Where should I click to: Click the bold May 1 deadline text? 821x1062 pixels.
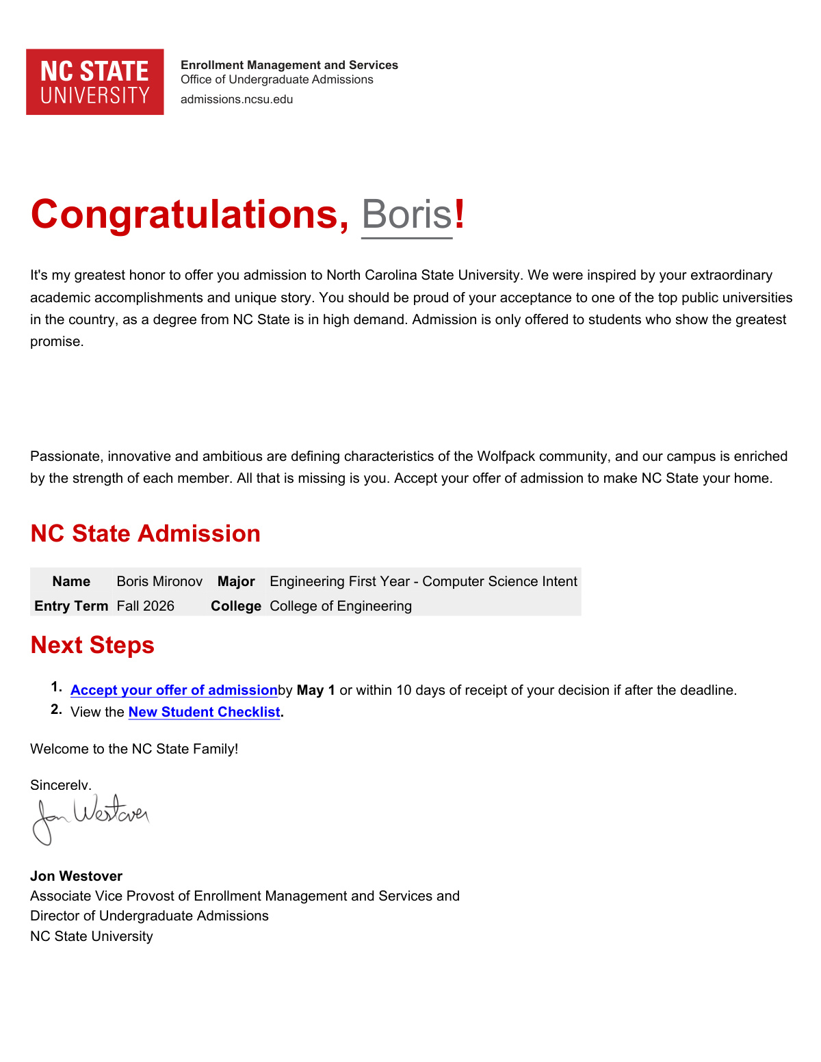[x=316, y=690]
